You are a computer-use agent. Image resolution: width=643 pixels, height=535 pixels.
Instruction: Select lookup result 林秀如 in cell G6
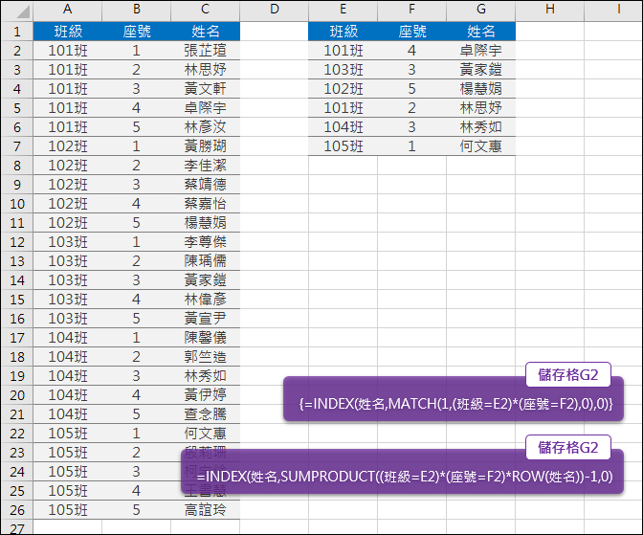click(x=481, y=127)
